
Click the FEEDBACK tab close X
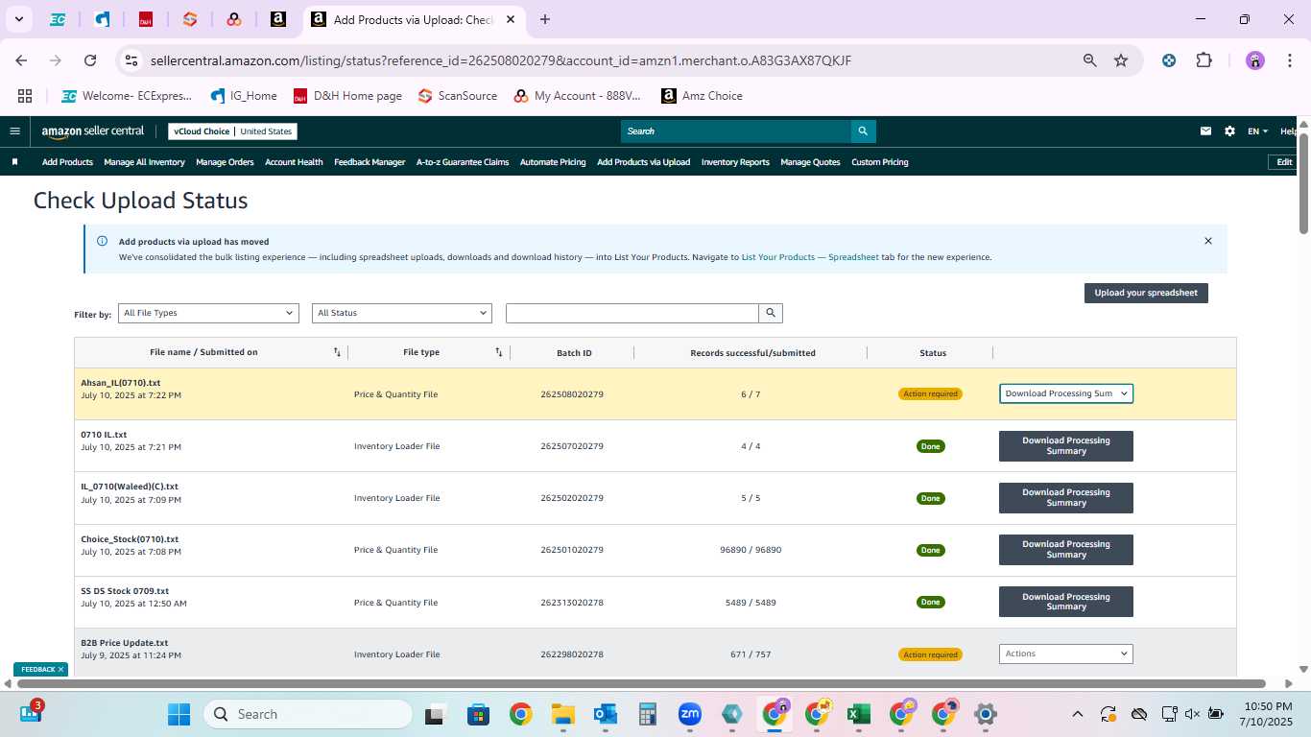point(60,670)
